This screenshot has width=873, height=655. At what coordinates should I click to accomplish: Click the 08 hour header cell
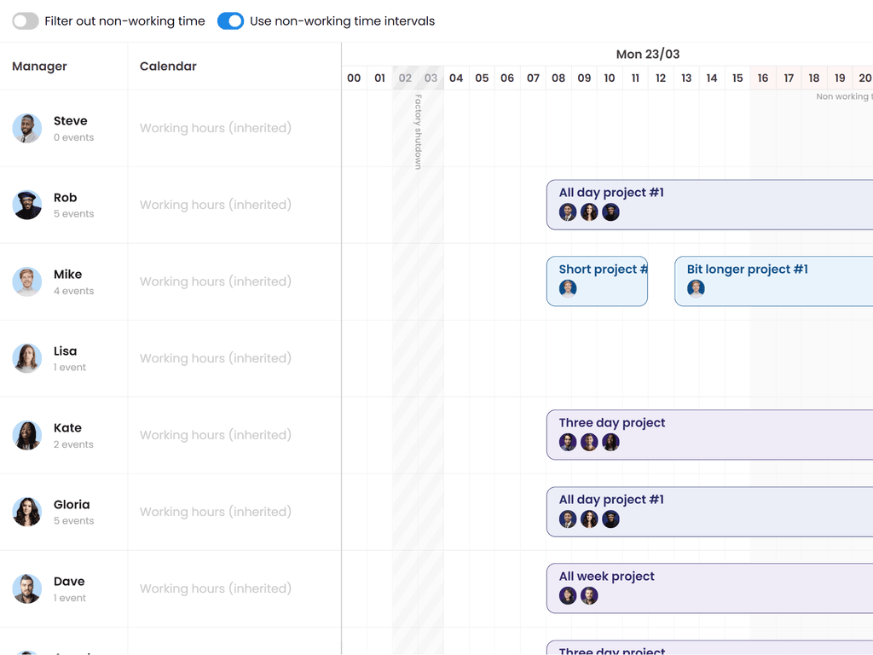tap(558, 78)
